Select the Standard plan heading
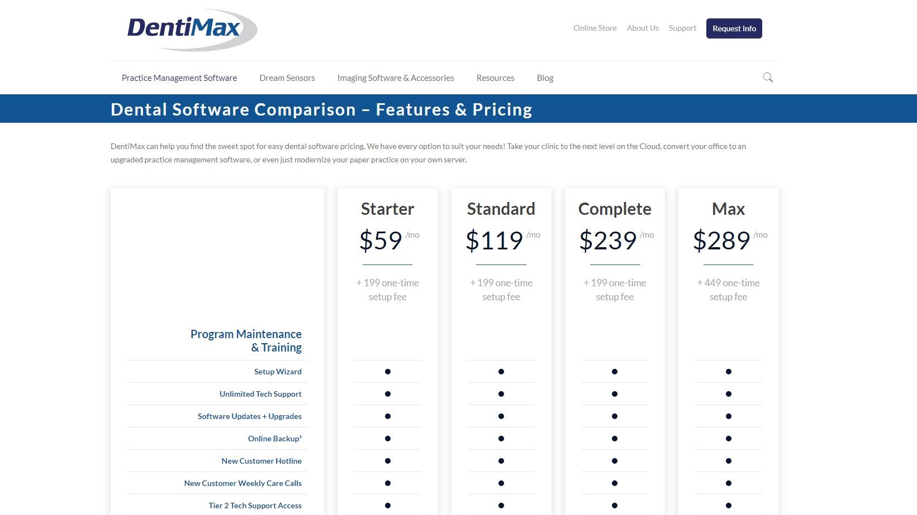This screenshot has width=917, height=515. (501, 209)
